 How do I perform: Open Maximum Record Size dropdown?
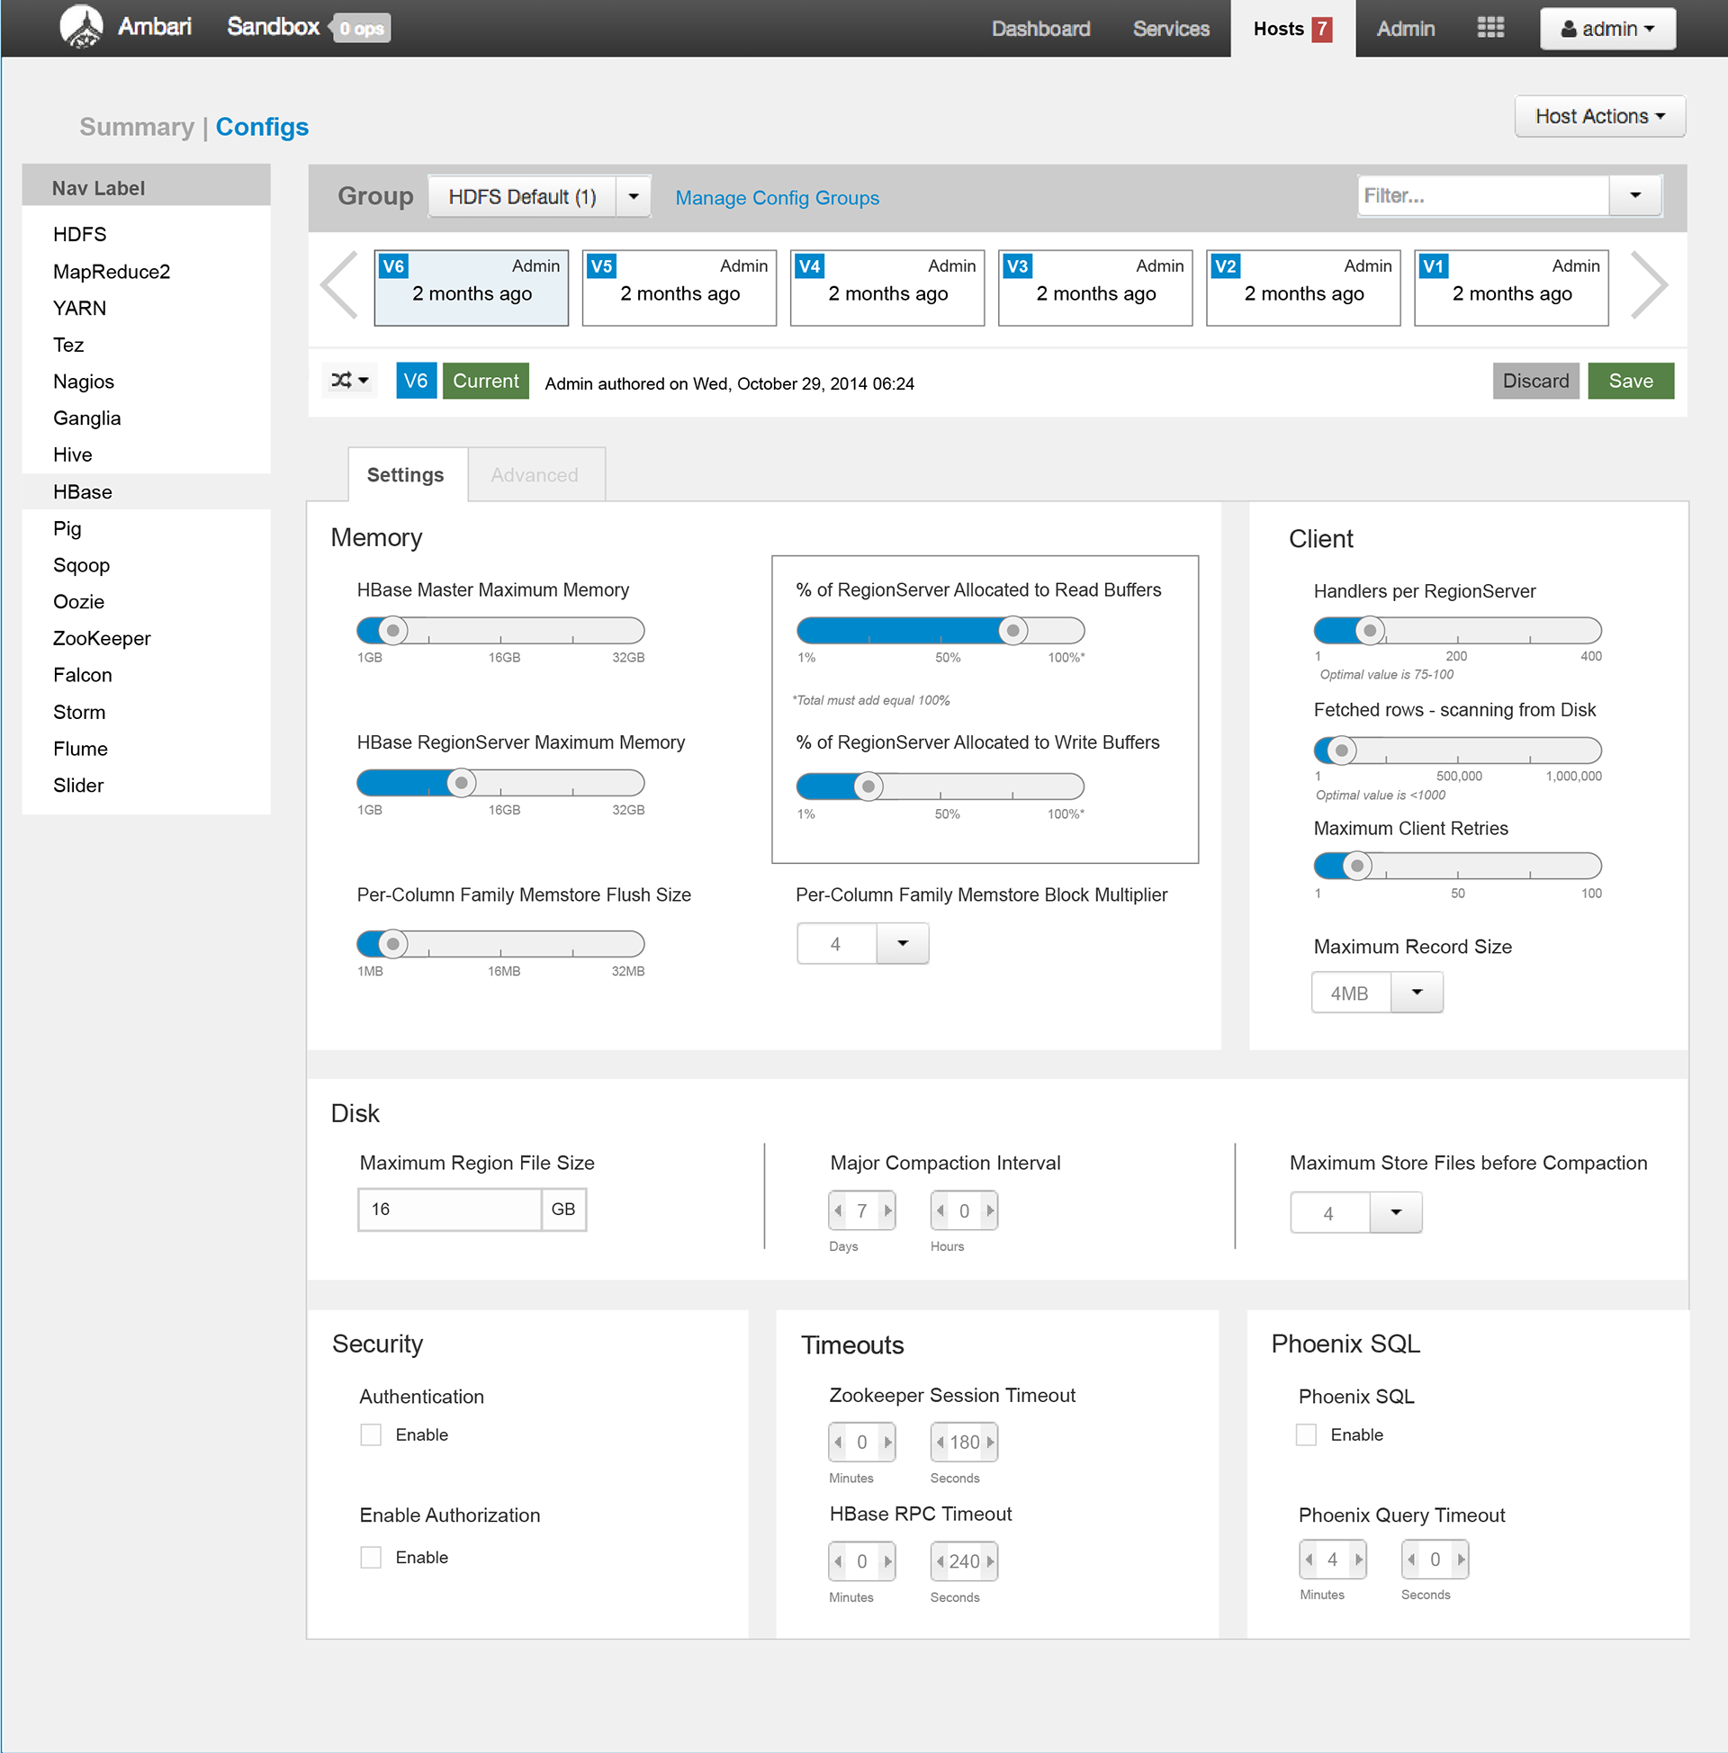[1417, 993]
